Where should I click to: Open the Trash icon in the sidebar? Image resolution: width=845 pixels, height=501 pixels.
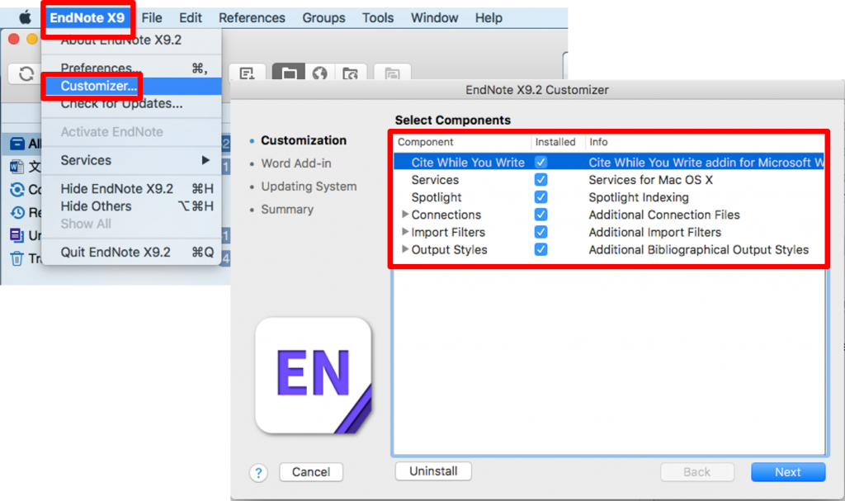[x=17, y=259]
